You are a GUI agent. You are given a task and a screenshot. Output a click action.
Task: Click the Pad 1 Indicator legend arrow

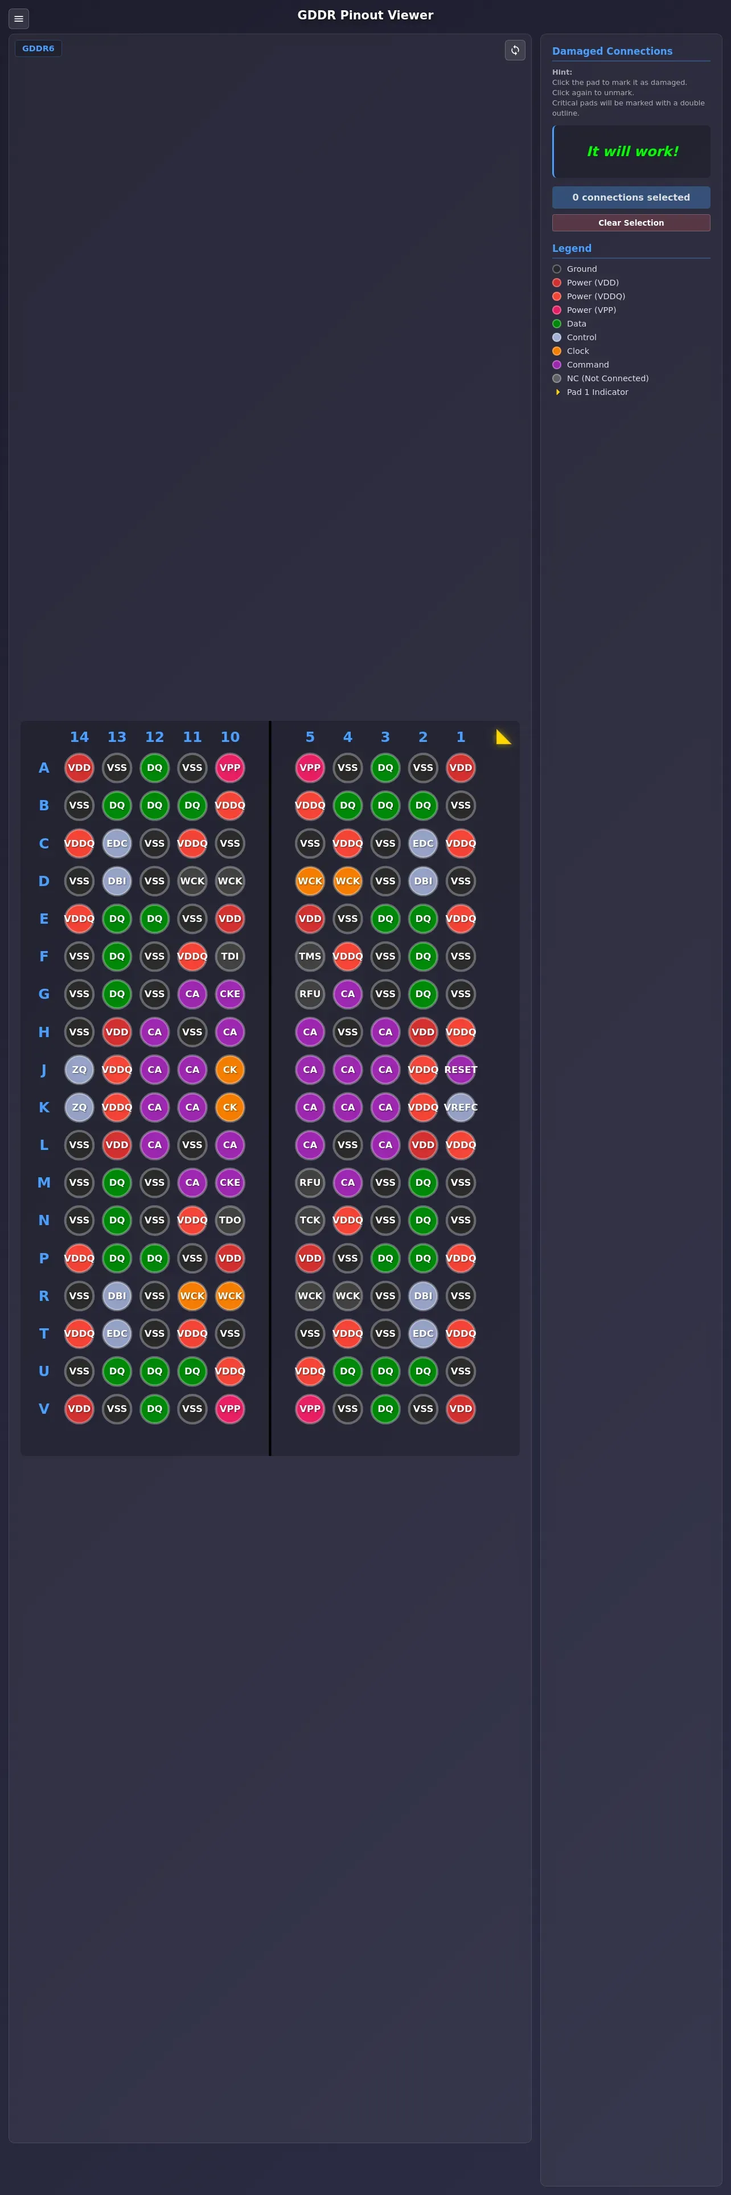(557, 392)
